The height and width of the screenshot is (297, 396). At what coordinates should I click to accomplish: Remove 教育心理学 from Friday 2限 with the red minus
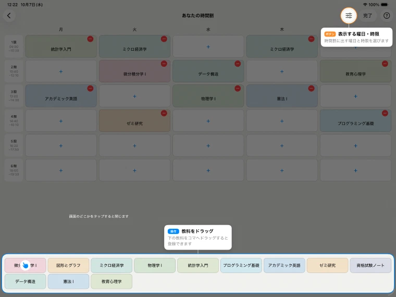385,64
